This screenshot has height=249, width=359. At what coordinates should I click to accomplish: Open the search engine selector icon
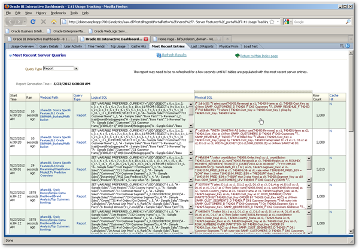coord(288,22)
